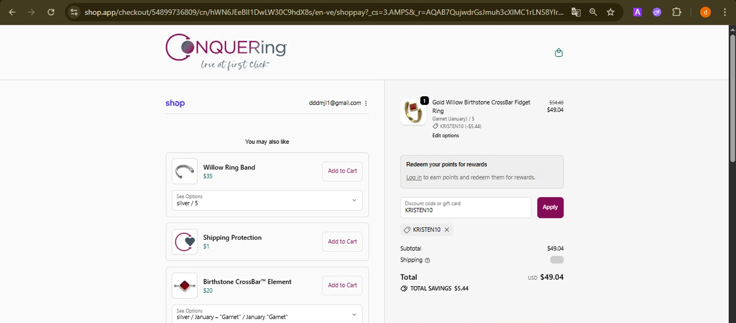Click the Gold Willow ring thumbnail
Image resolution: width=736 pixels, height=323 pixels.
point(413,112)
